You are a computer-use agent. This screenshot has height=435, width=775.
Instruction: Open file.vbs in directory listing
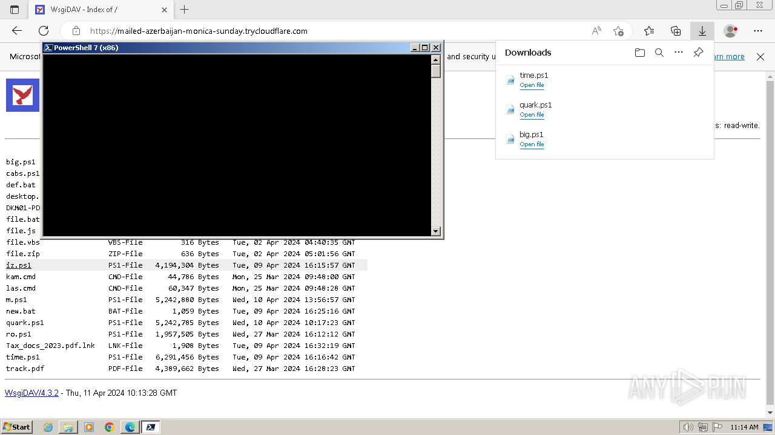point(23,242)
